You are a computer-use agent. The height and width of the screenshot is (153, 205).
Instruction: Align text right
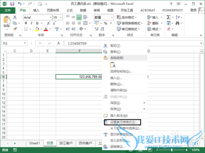[79, 23]
